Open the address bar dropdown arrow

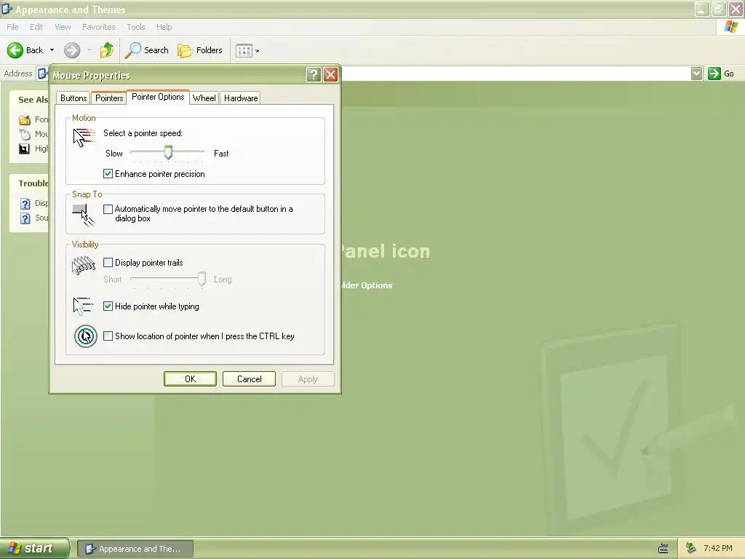(x=696, y=74)
